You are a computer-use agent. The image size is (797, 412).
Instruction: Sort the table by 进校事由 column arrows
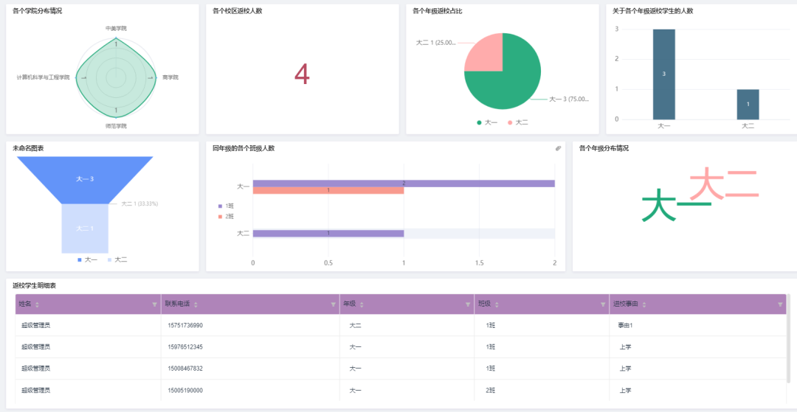[x=644, y=304]
